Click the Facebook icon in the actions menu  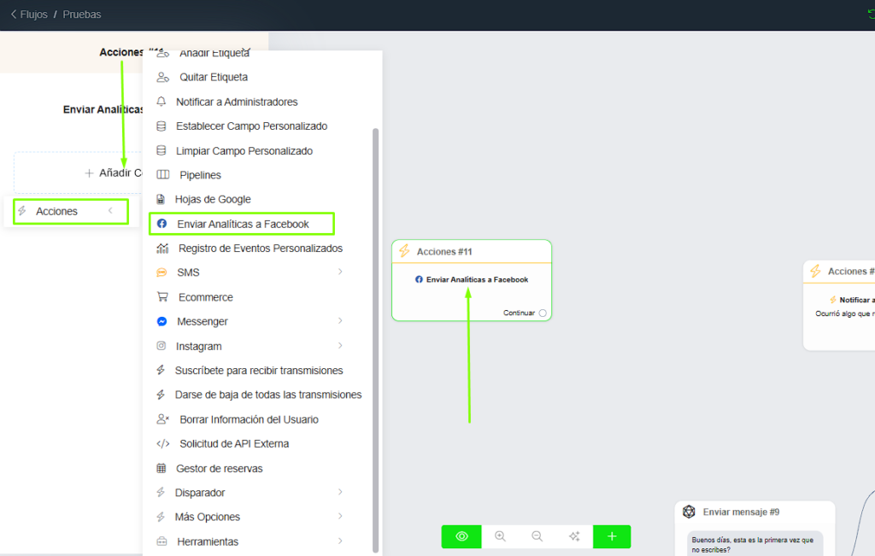tap(161, 224)
